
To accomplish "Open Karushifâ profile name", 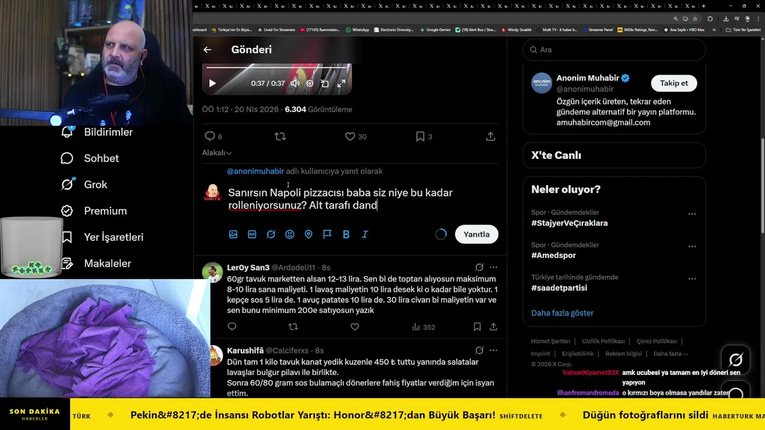I will coord(245,351).
